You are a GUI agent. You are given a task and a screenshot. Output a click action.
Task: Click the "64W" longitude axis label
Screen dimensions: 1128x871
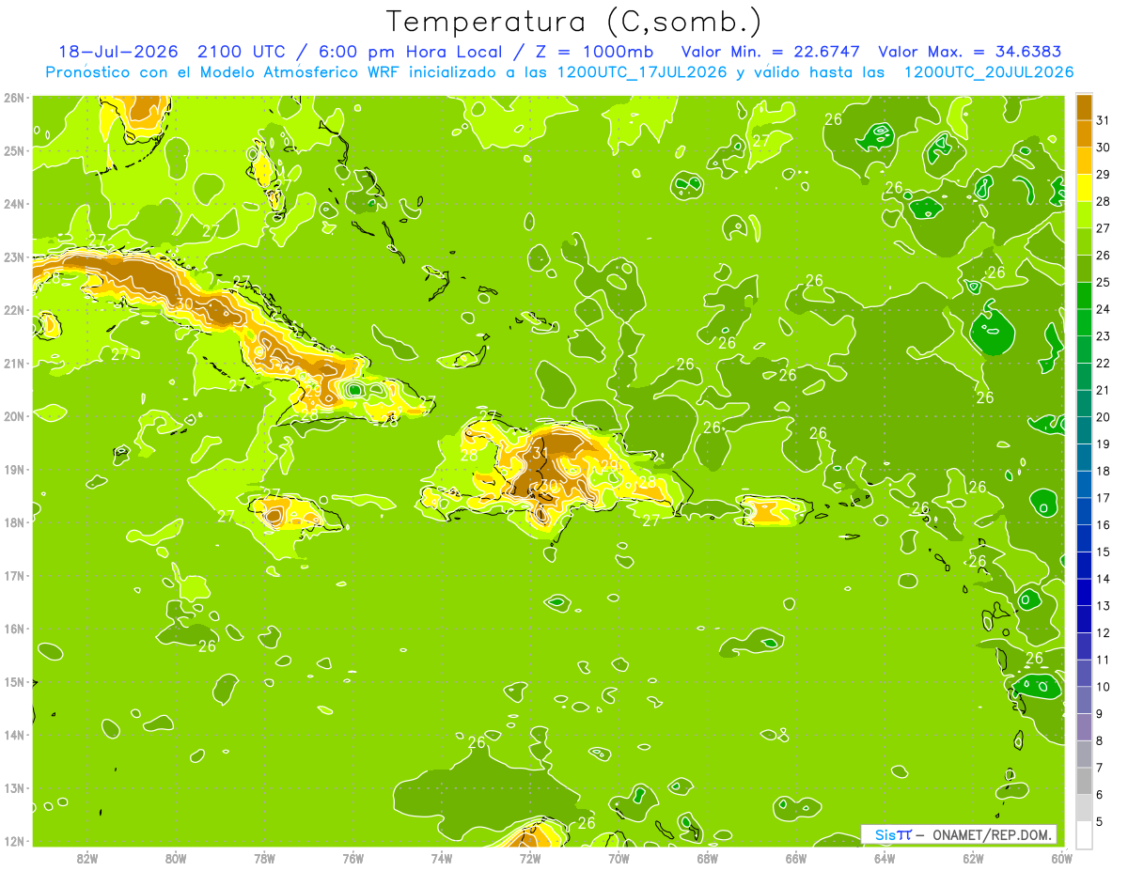point(885,858)
